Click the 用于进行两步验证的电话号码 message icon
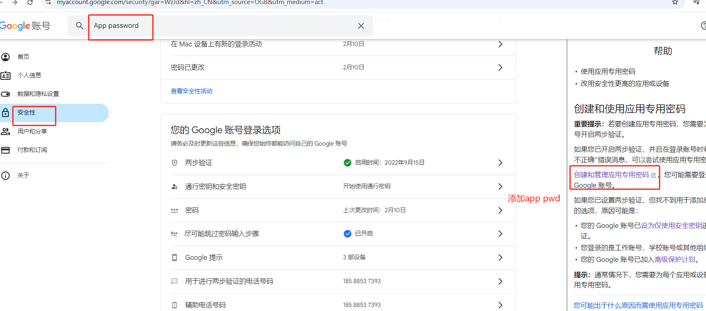 (x=175, y=281)
